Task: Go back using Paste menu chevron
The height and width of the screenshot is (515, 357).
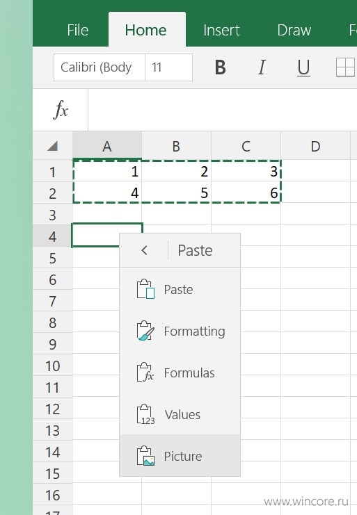Action: (x=144, y=251)
